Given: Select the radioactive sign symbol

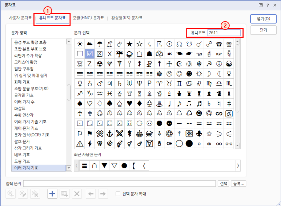Looking at the screenshot, I should click(x=100, y=64).
